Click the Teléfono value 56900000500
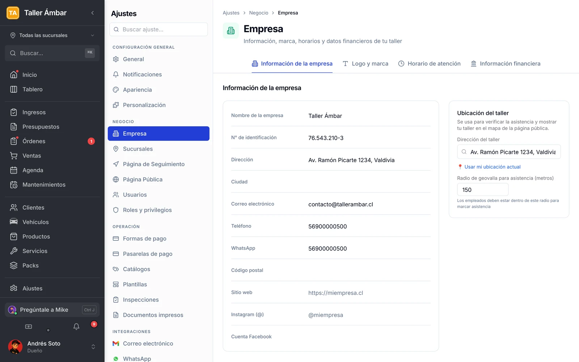This screenshot has width=579, height=362. [x=327, y=226]
